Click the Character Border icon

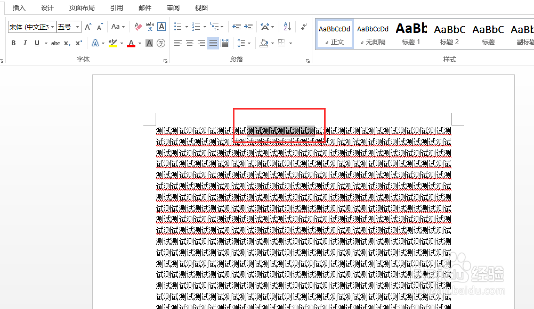click(161, 27)
